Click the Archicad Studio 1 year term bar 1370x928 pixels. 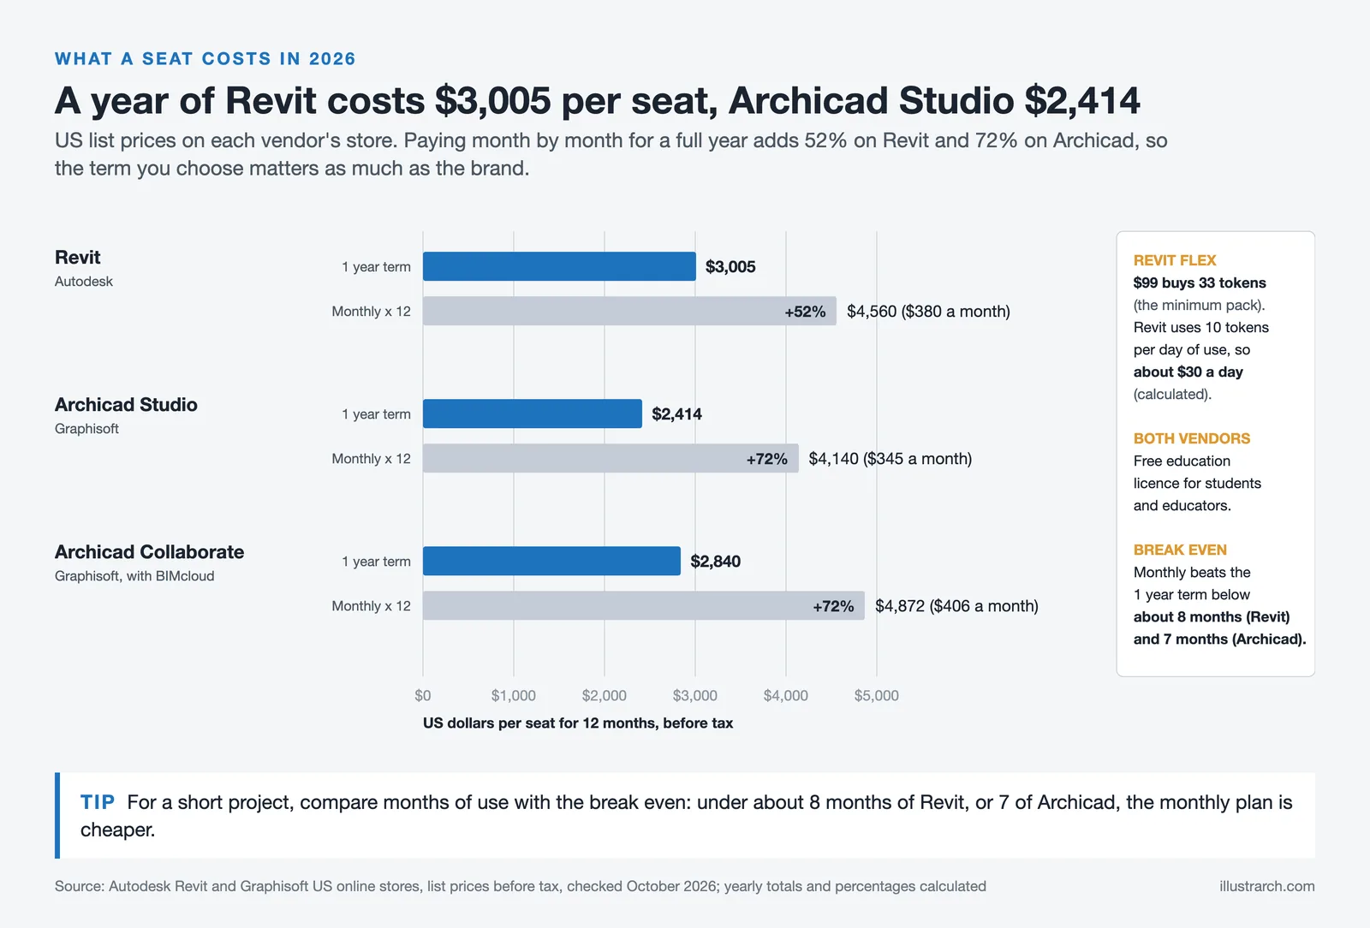[533, 413]
